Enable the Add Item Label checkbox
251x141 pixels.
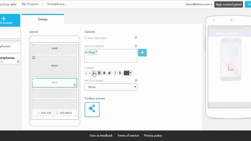pos(85,38)
